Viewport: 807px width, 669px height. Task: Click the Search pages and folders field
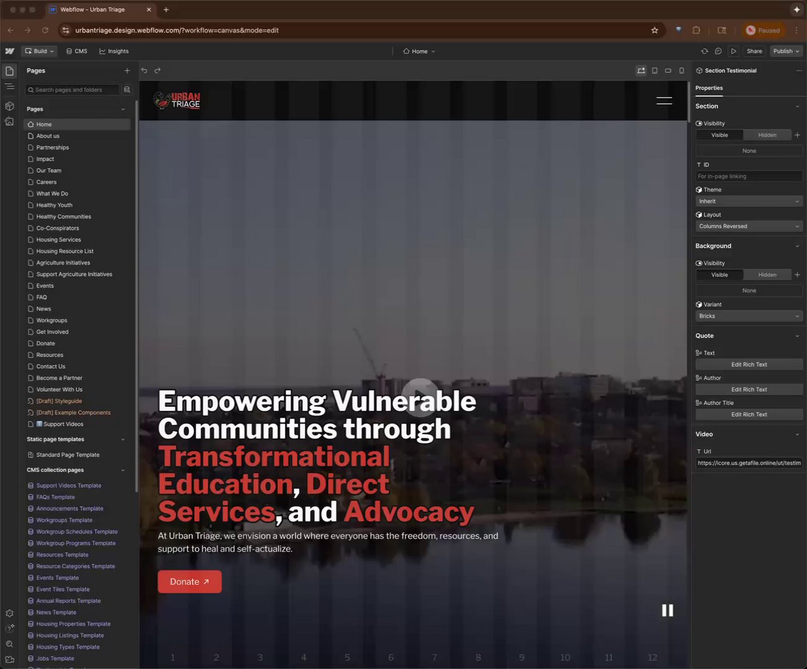[x=72, y=90]
